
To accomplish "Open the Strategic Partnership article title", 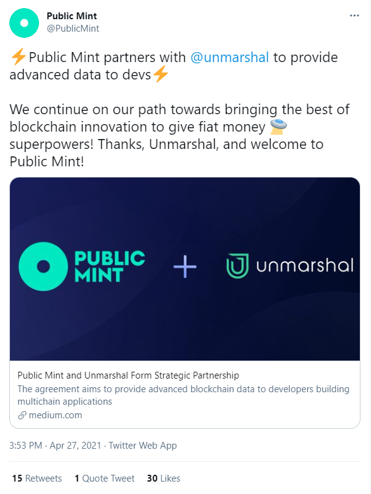I will pyautogui.click(x=128, y=375).
